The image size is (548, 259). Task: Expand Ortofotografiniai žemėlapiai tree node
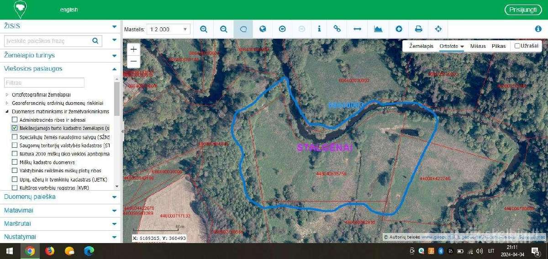(x=7, y=95)
